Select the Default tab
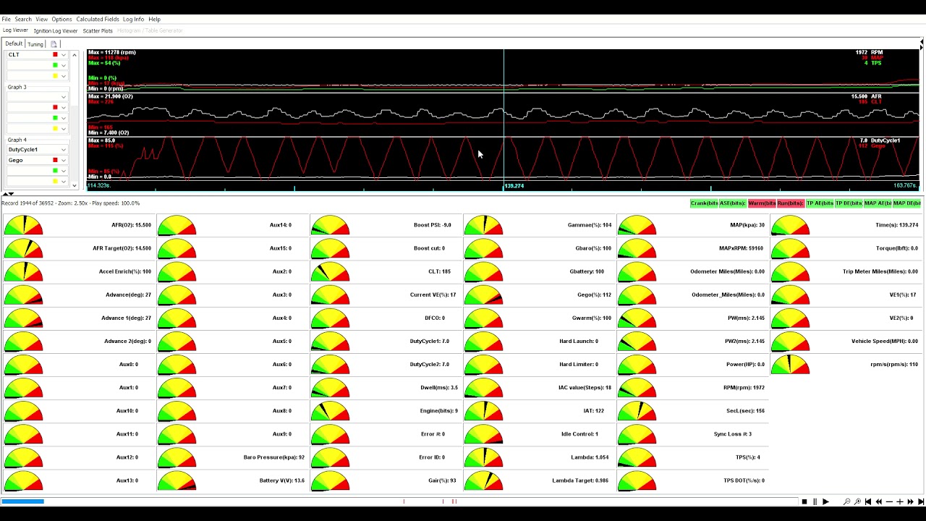This screenshot has height=521, width=926. click(14, 44)
